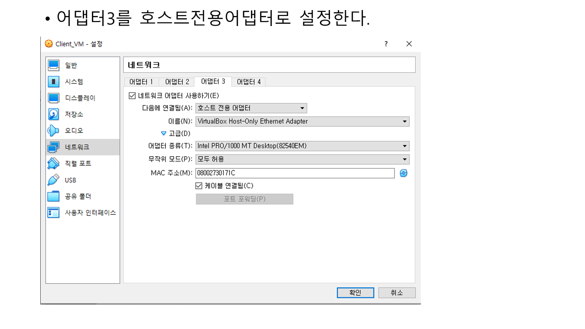Viewport: 585px width, 329px height.
Task: Select the 시스템 (System) chip icon
Action: [54, 82]
